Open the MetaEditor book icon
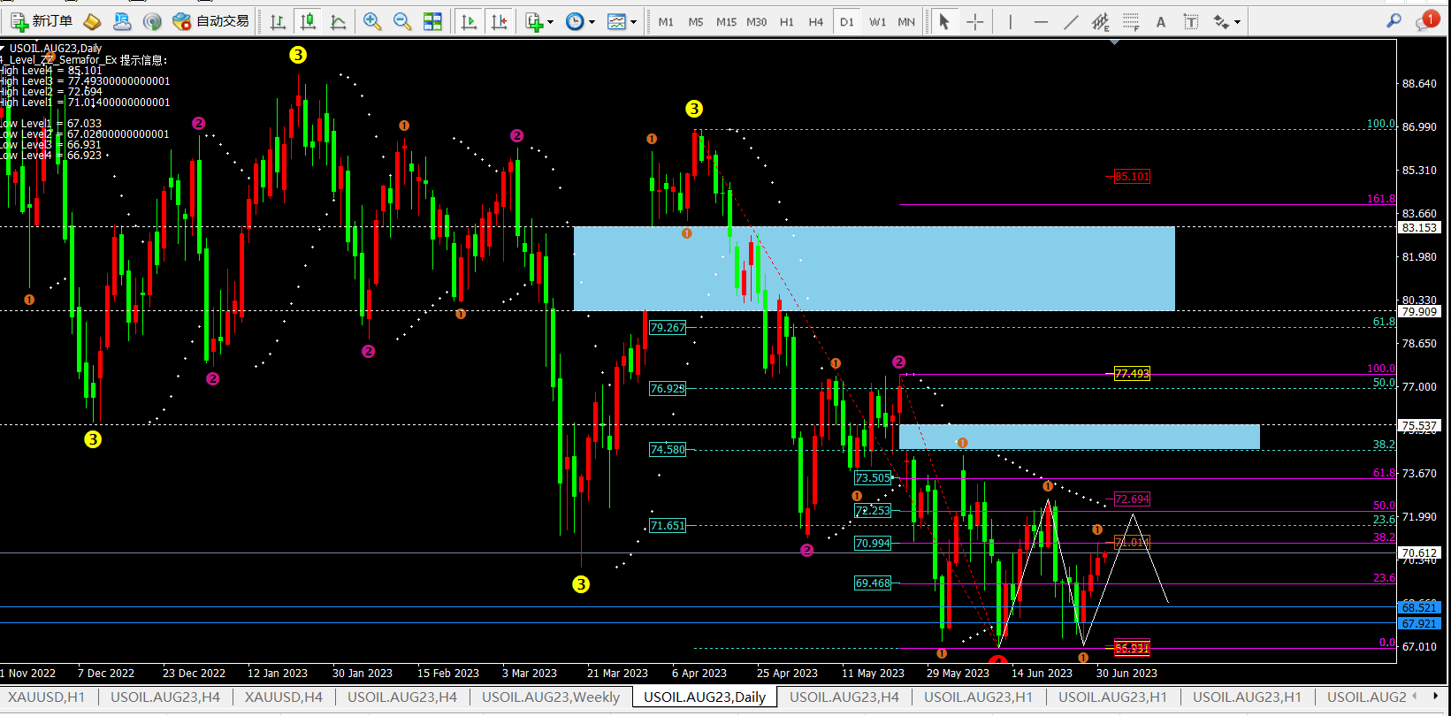 92,21
